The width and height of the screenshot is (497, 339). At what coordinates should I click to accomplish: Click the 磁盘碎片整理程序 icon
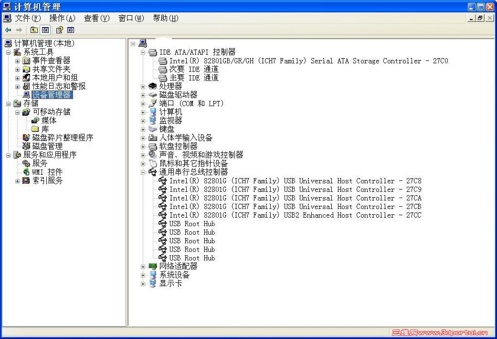26,138
